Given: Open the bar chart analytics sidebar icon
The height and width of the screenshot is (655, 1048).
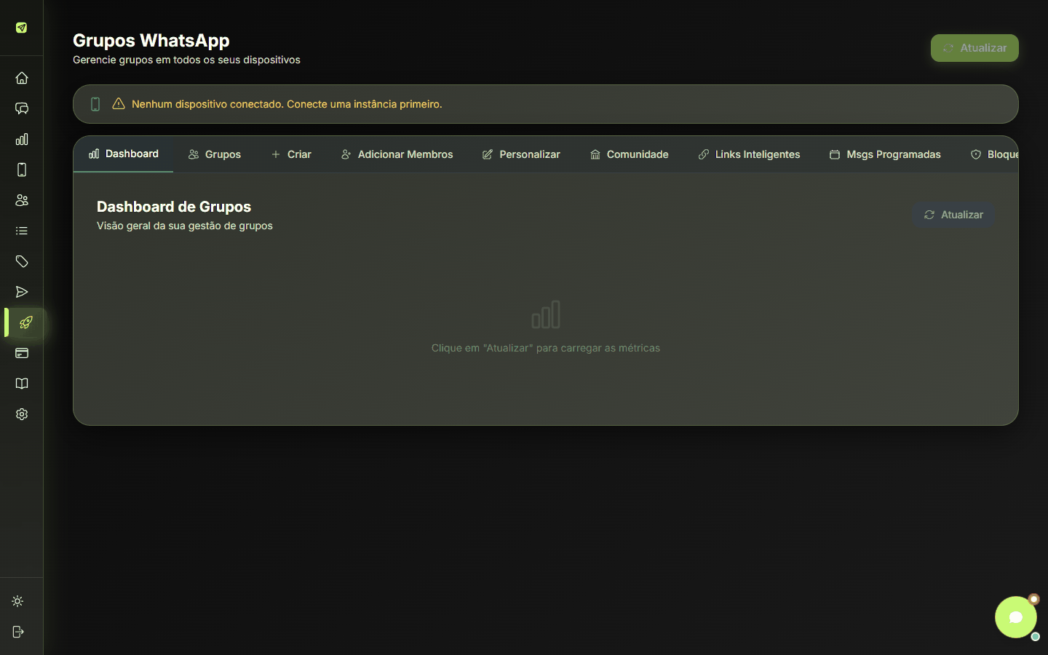Looking at the screenshot, I should click(x=22, y=139).
